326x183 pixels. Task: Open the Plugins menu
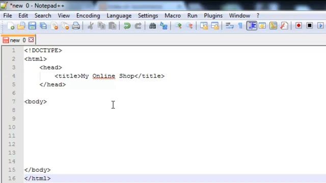(x=213, y=16)
